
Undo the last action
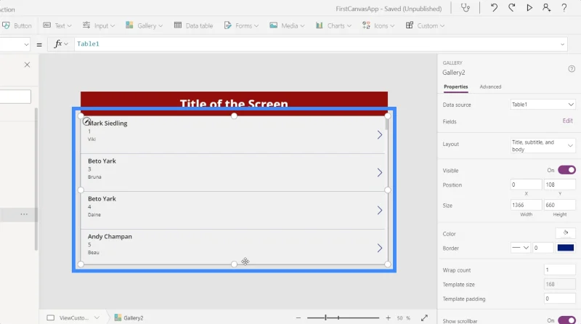click(x=494, y=8)
